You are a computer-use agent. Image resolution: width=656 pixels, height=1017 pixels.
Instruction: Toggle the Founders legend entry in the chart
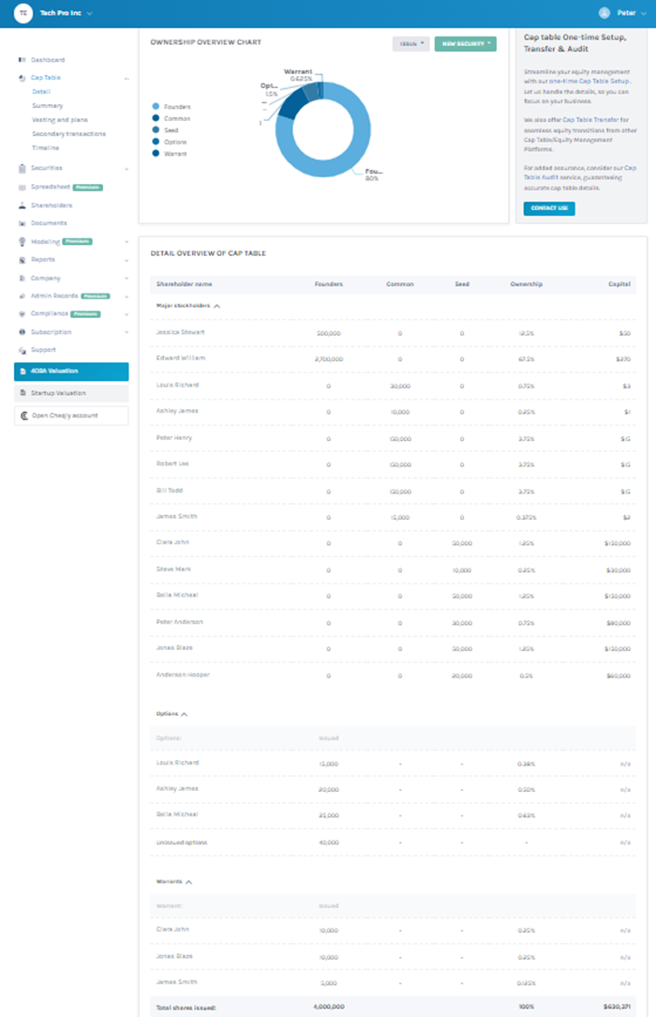[171, 106]
